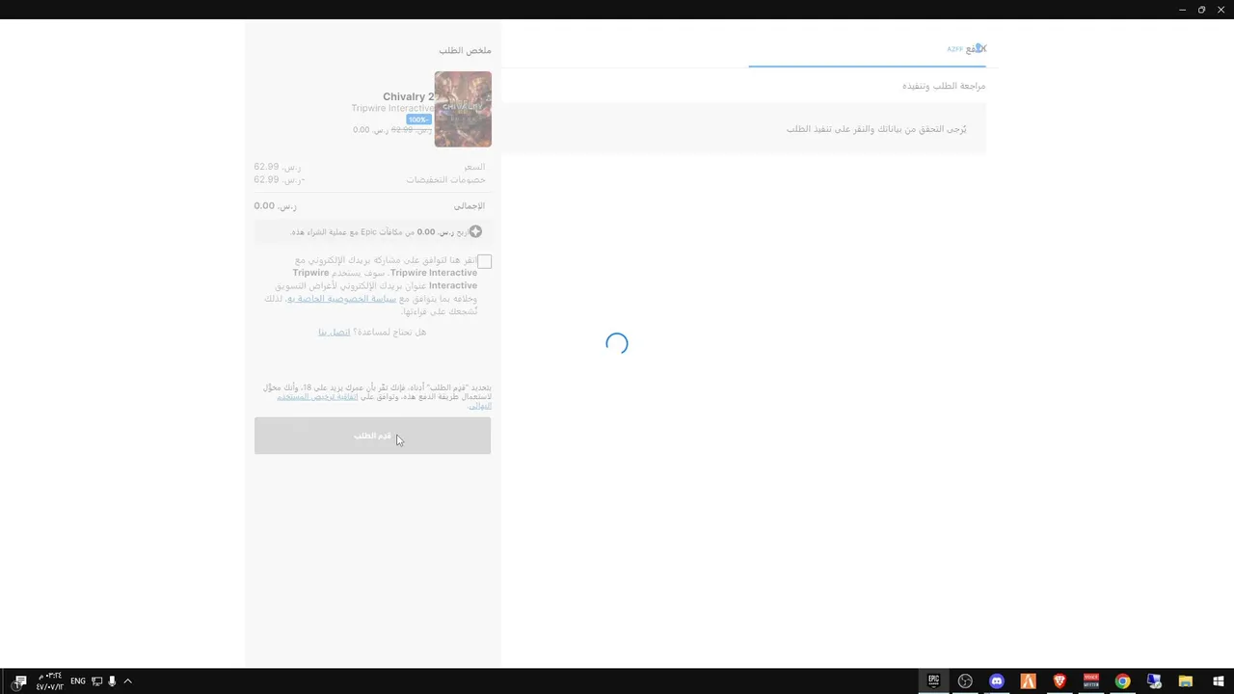
Task: Open the Tripwire privacy policy link
Action: pos(342,299)
